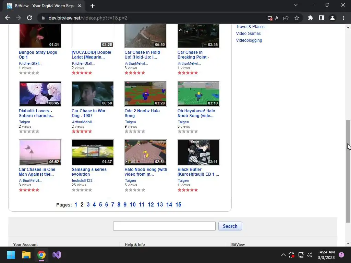
Task: Open the tab search chevron
Action: pos(296,5)
